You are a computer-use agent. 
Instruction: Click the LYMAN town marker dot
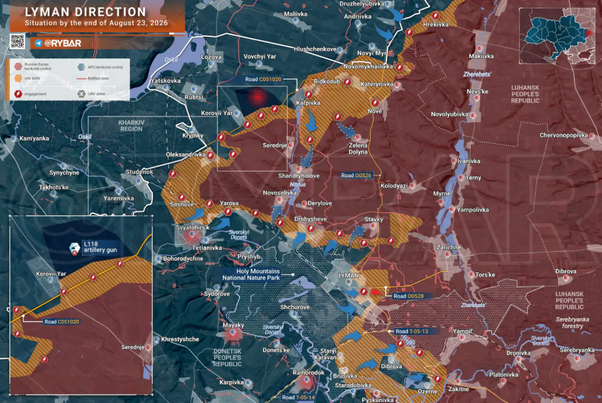click(x=349, y=282)
